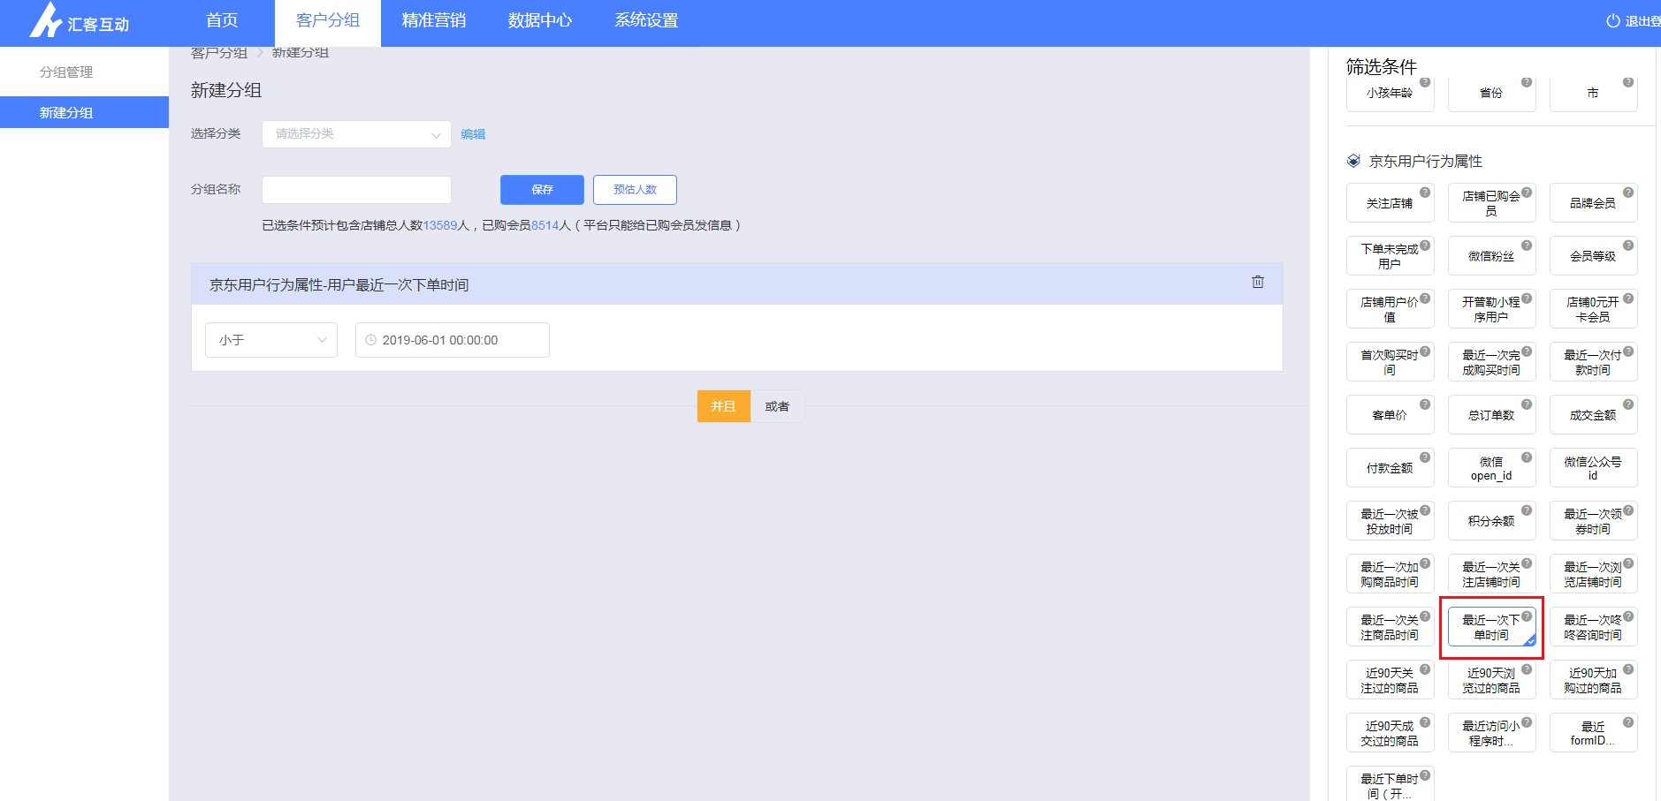Toggle the 成交金额 filter condition
1661x801 pixels.
pyautogui.click(x=1593, y=415)
